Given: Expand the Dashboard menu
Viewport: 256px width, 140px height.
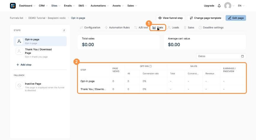Looking at the screenshot, I should 27,6.
